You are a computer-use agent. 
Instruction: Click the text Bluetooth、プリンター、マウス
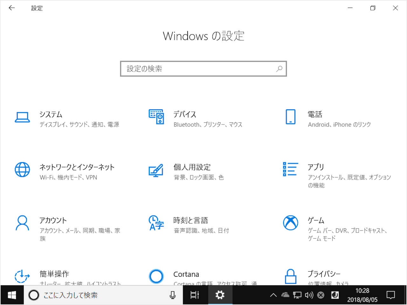(x=208, y=125)
